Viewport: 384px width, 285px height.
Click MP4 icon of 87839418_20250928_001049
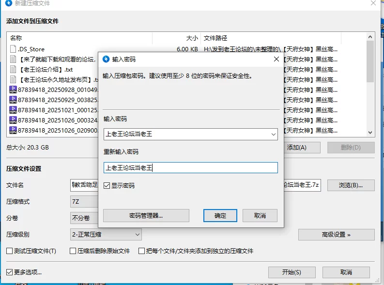coord(13,90)
